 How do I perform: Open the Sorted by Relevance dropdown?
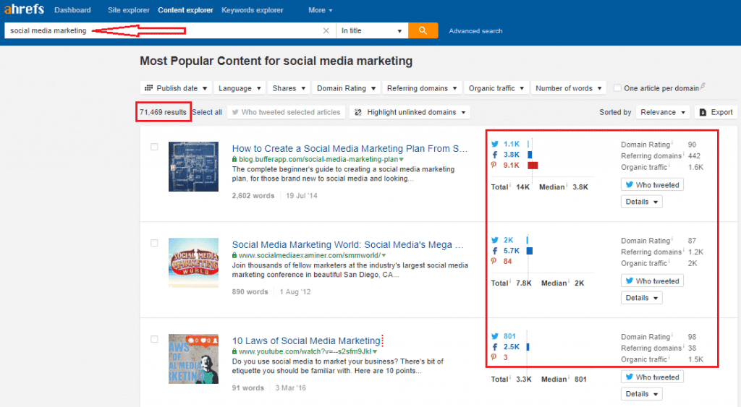coord(663,112)
